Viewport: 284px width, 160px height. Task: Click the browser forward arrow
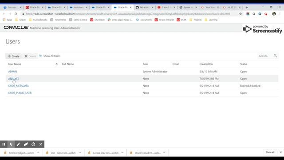[10, 14]
